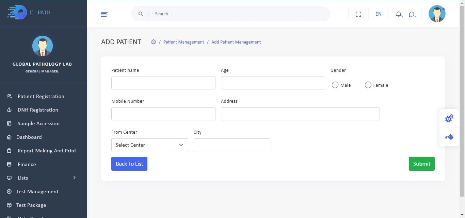Open the settings gears floating icon

449,118
